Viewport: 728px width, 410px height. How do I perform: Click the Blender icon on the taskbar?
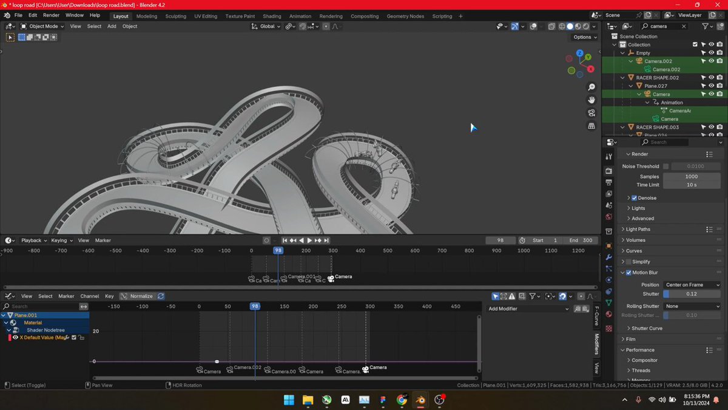coord(420,400)
